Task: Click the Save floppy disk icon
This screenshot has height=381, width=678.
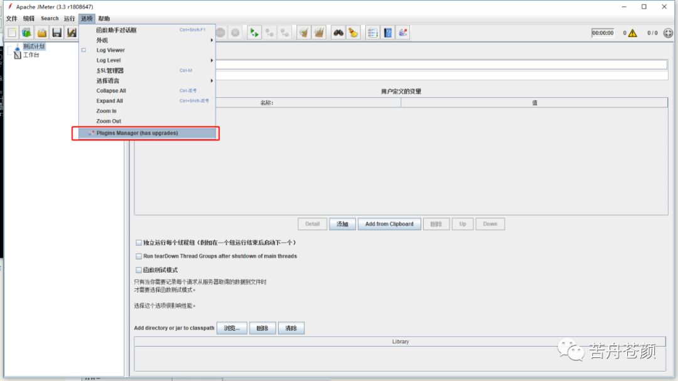Action: coord(56,33)
